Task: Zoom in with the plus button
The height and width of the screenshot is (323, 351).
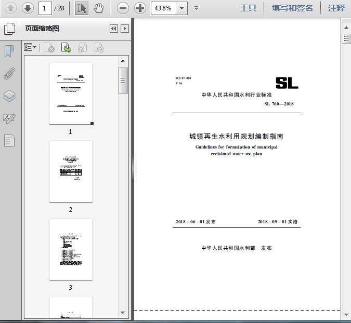Action: click(x=140, y=8)
